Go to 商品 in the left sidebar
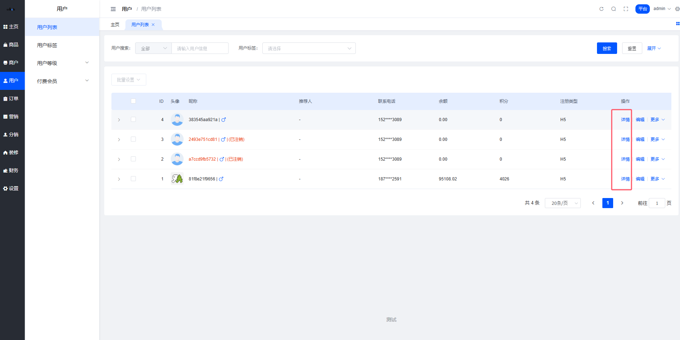Image resolution: width=680 pixels, height=340 pixels. coord(12,45)
